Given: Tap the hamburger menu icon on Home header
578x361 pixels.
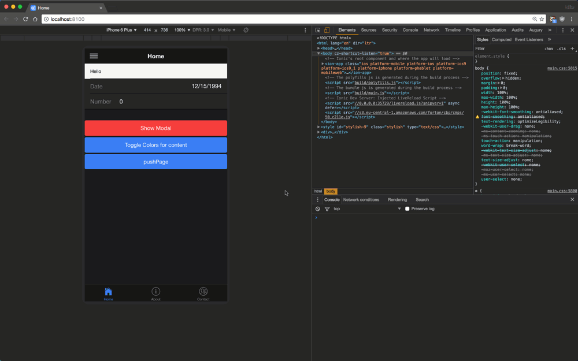Looking at the screenshot, I should (x=94, y=56).
